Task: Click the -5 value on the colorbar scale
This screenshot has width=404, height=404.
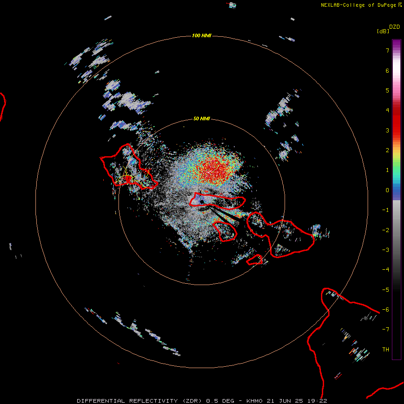Action: click(x=386, y=290)
